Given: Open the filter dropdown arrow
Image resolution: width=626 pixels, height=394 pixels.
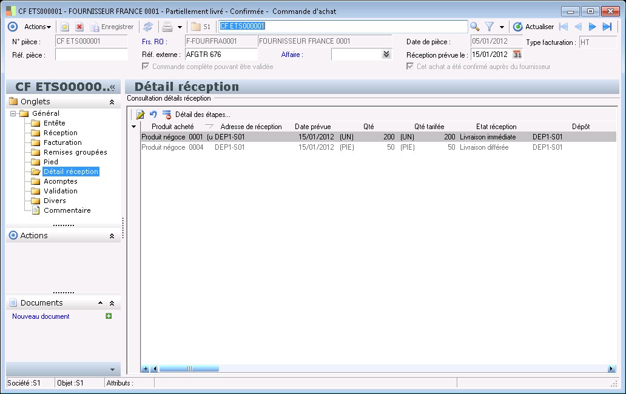Looking at the screenshot, I should click(502, 27).
